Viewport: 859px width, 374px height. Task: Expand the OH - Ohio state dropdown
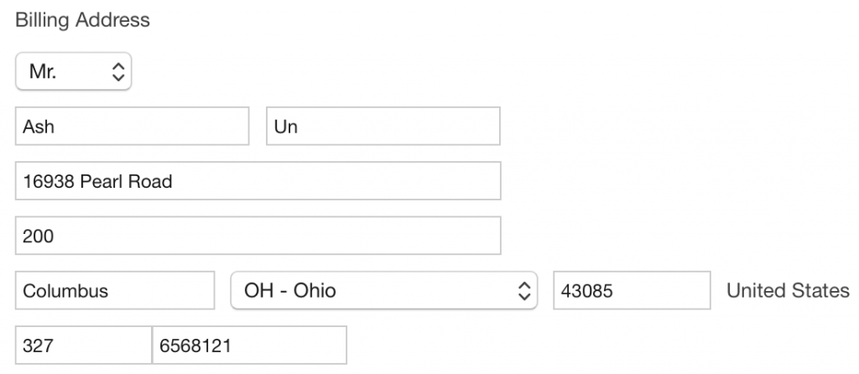pyautogui.click(x=383, y=291)
